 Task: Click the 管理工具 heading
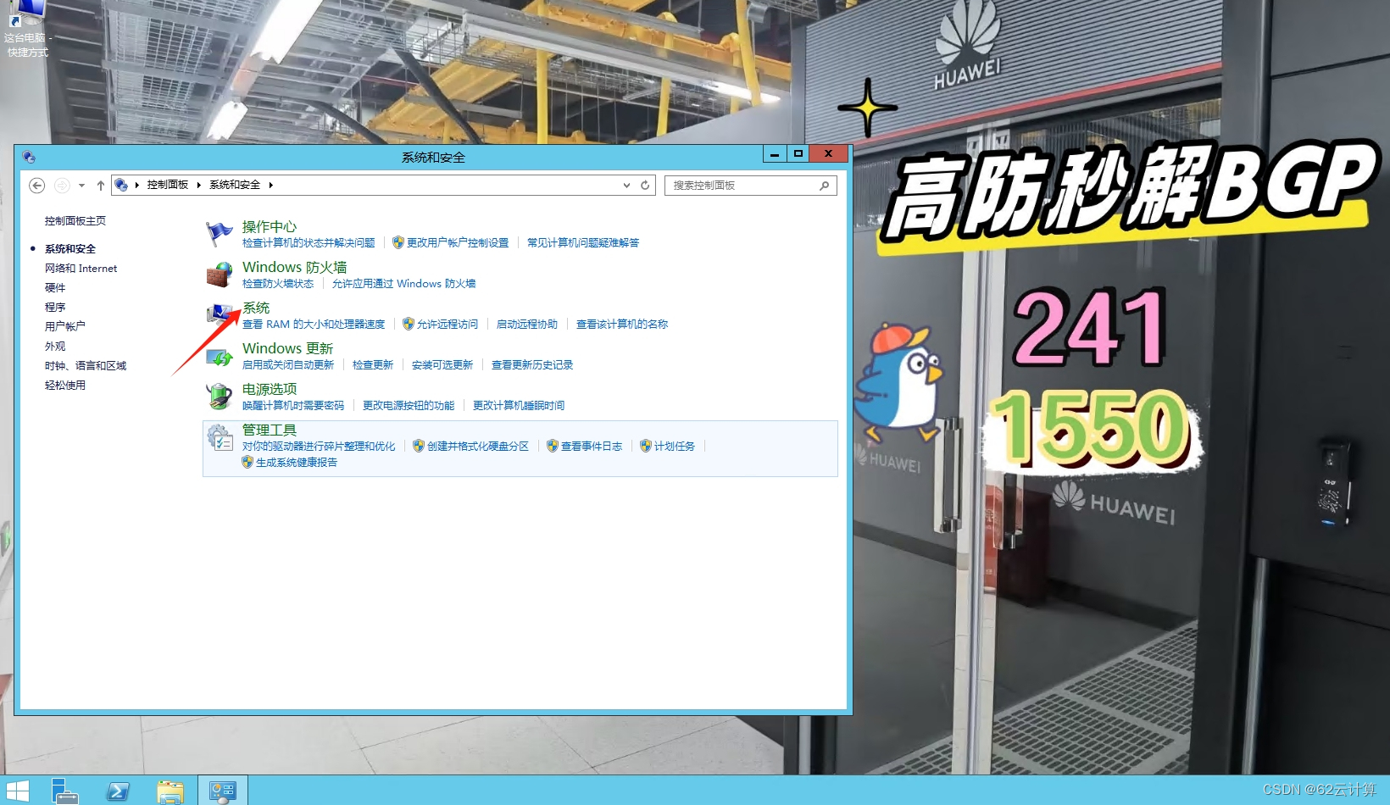(x=270, y=430)
